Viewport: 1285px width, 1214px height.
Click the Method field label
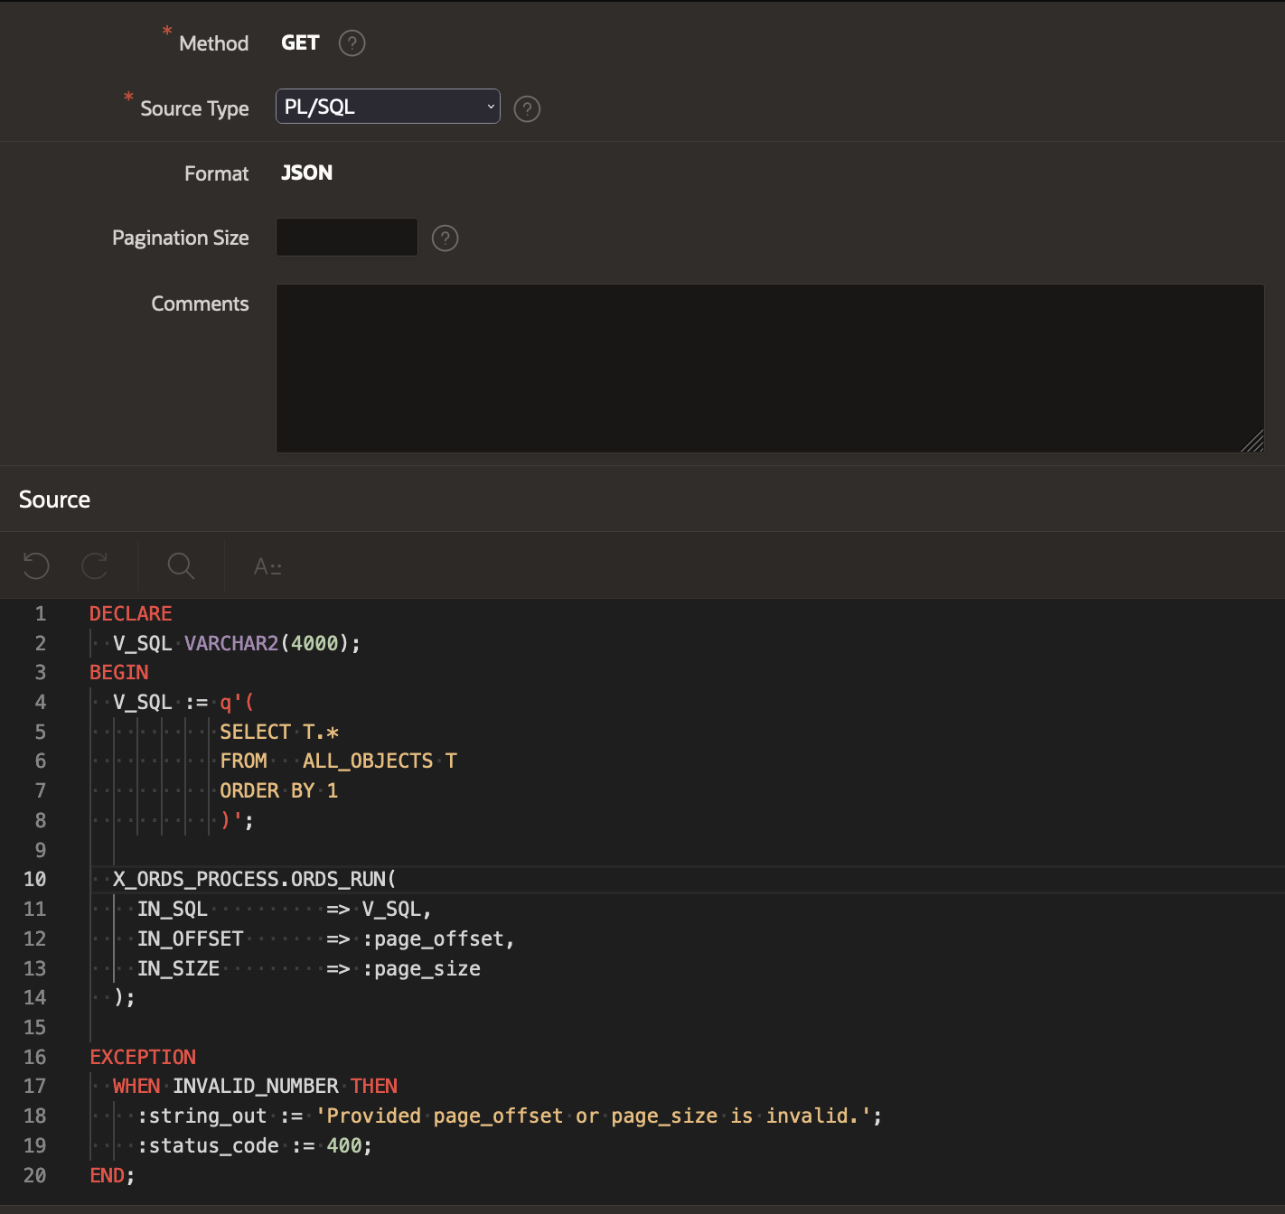tap(213, 43)
